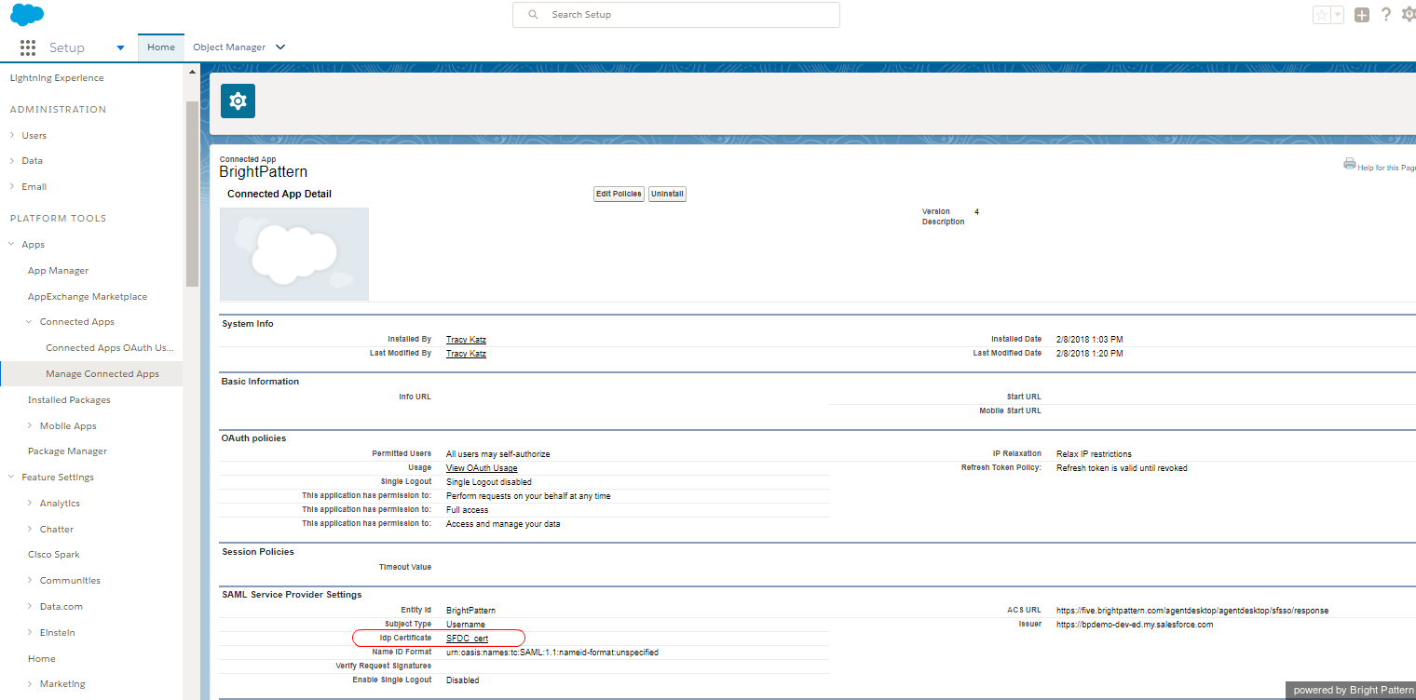Open Package Manager in sidebar
This screenshot has width=1416, height=700.
point(67,451)
